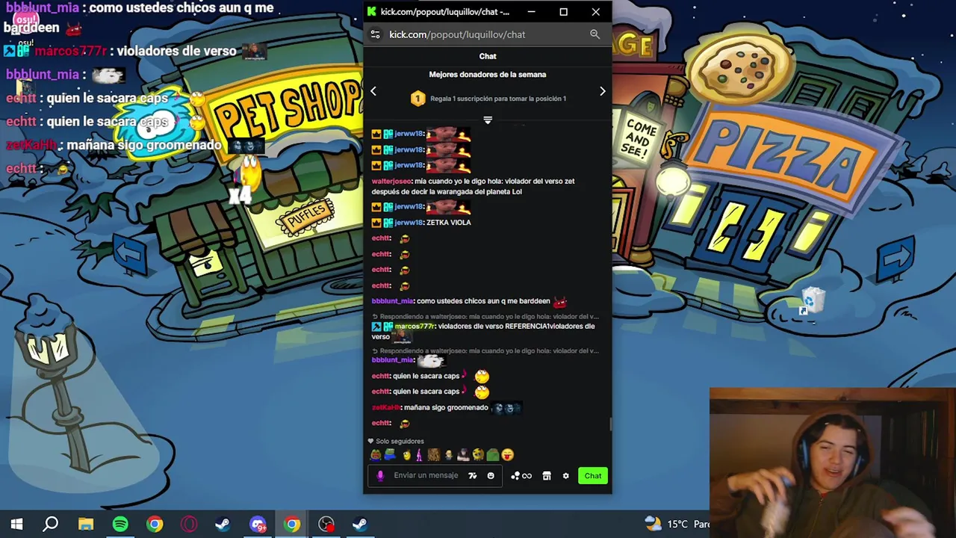Click the red devil emote in bbblunt_mia's message

click(x=559, y=302)
